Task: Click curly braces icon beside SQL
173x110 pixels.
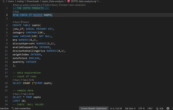Action: tap(157, 108)
